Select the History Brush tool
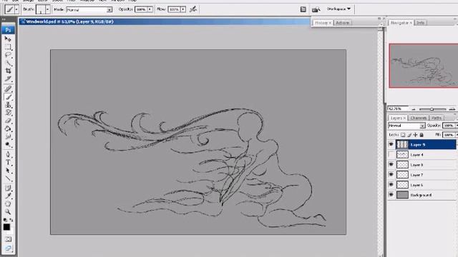Image resolution: width=458 pixels, height=257 pixels. coord(8,113)
